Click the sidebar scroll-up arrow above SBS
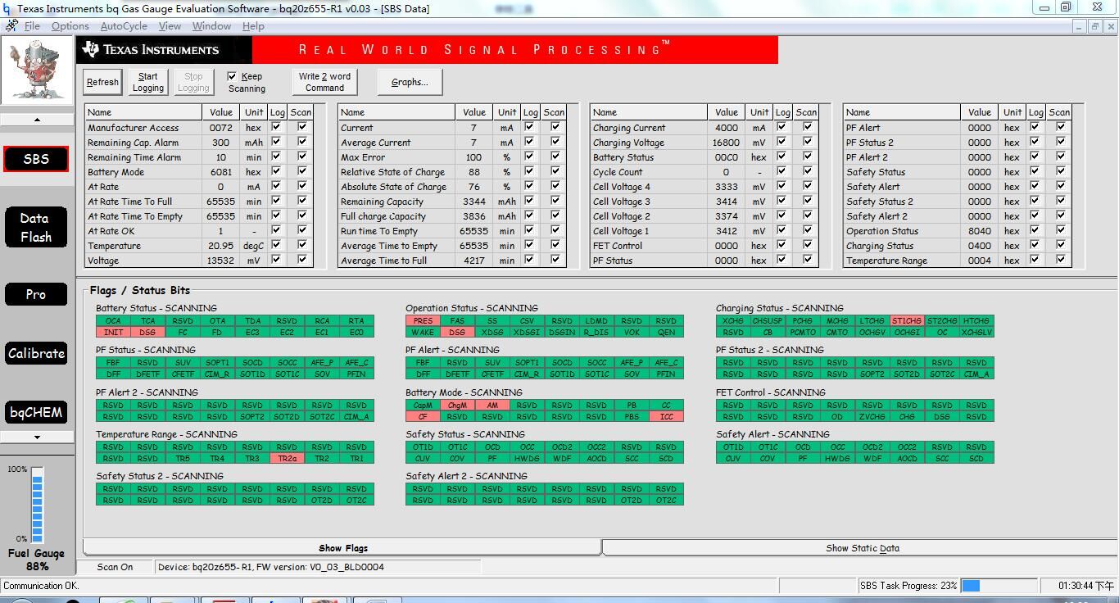The height and width of the screenshot is (603, 1119). click(37, 120)
